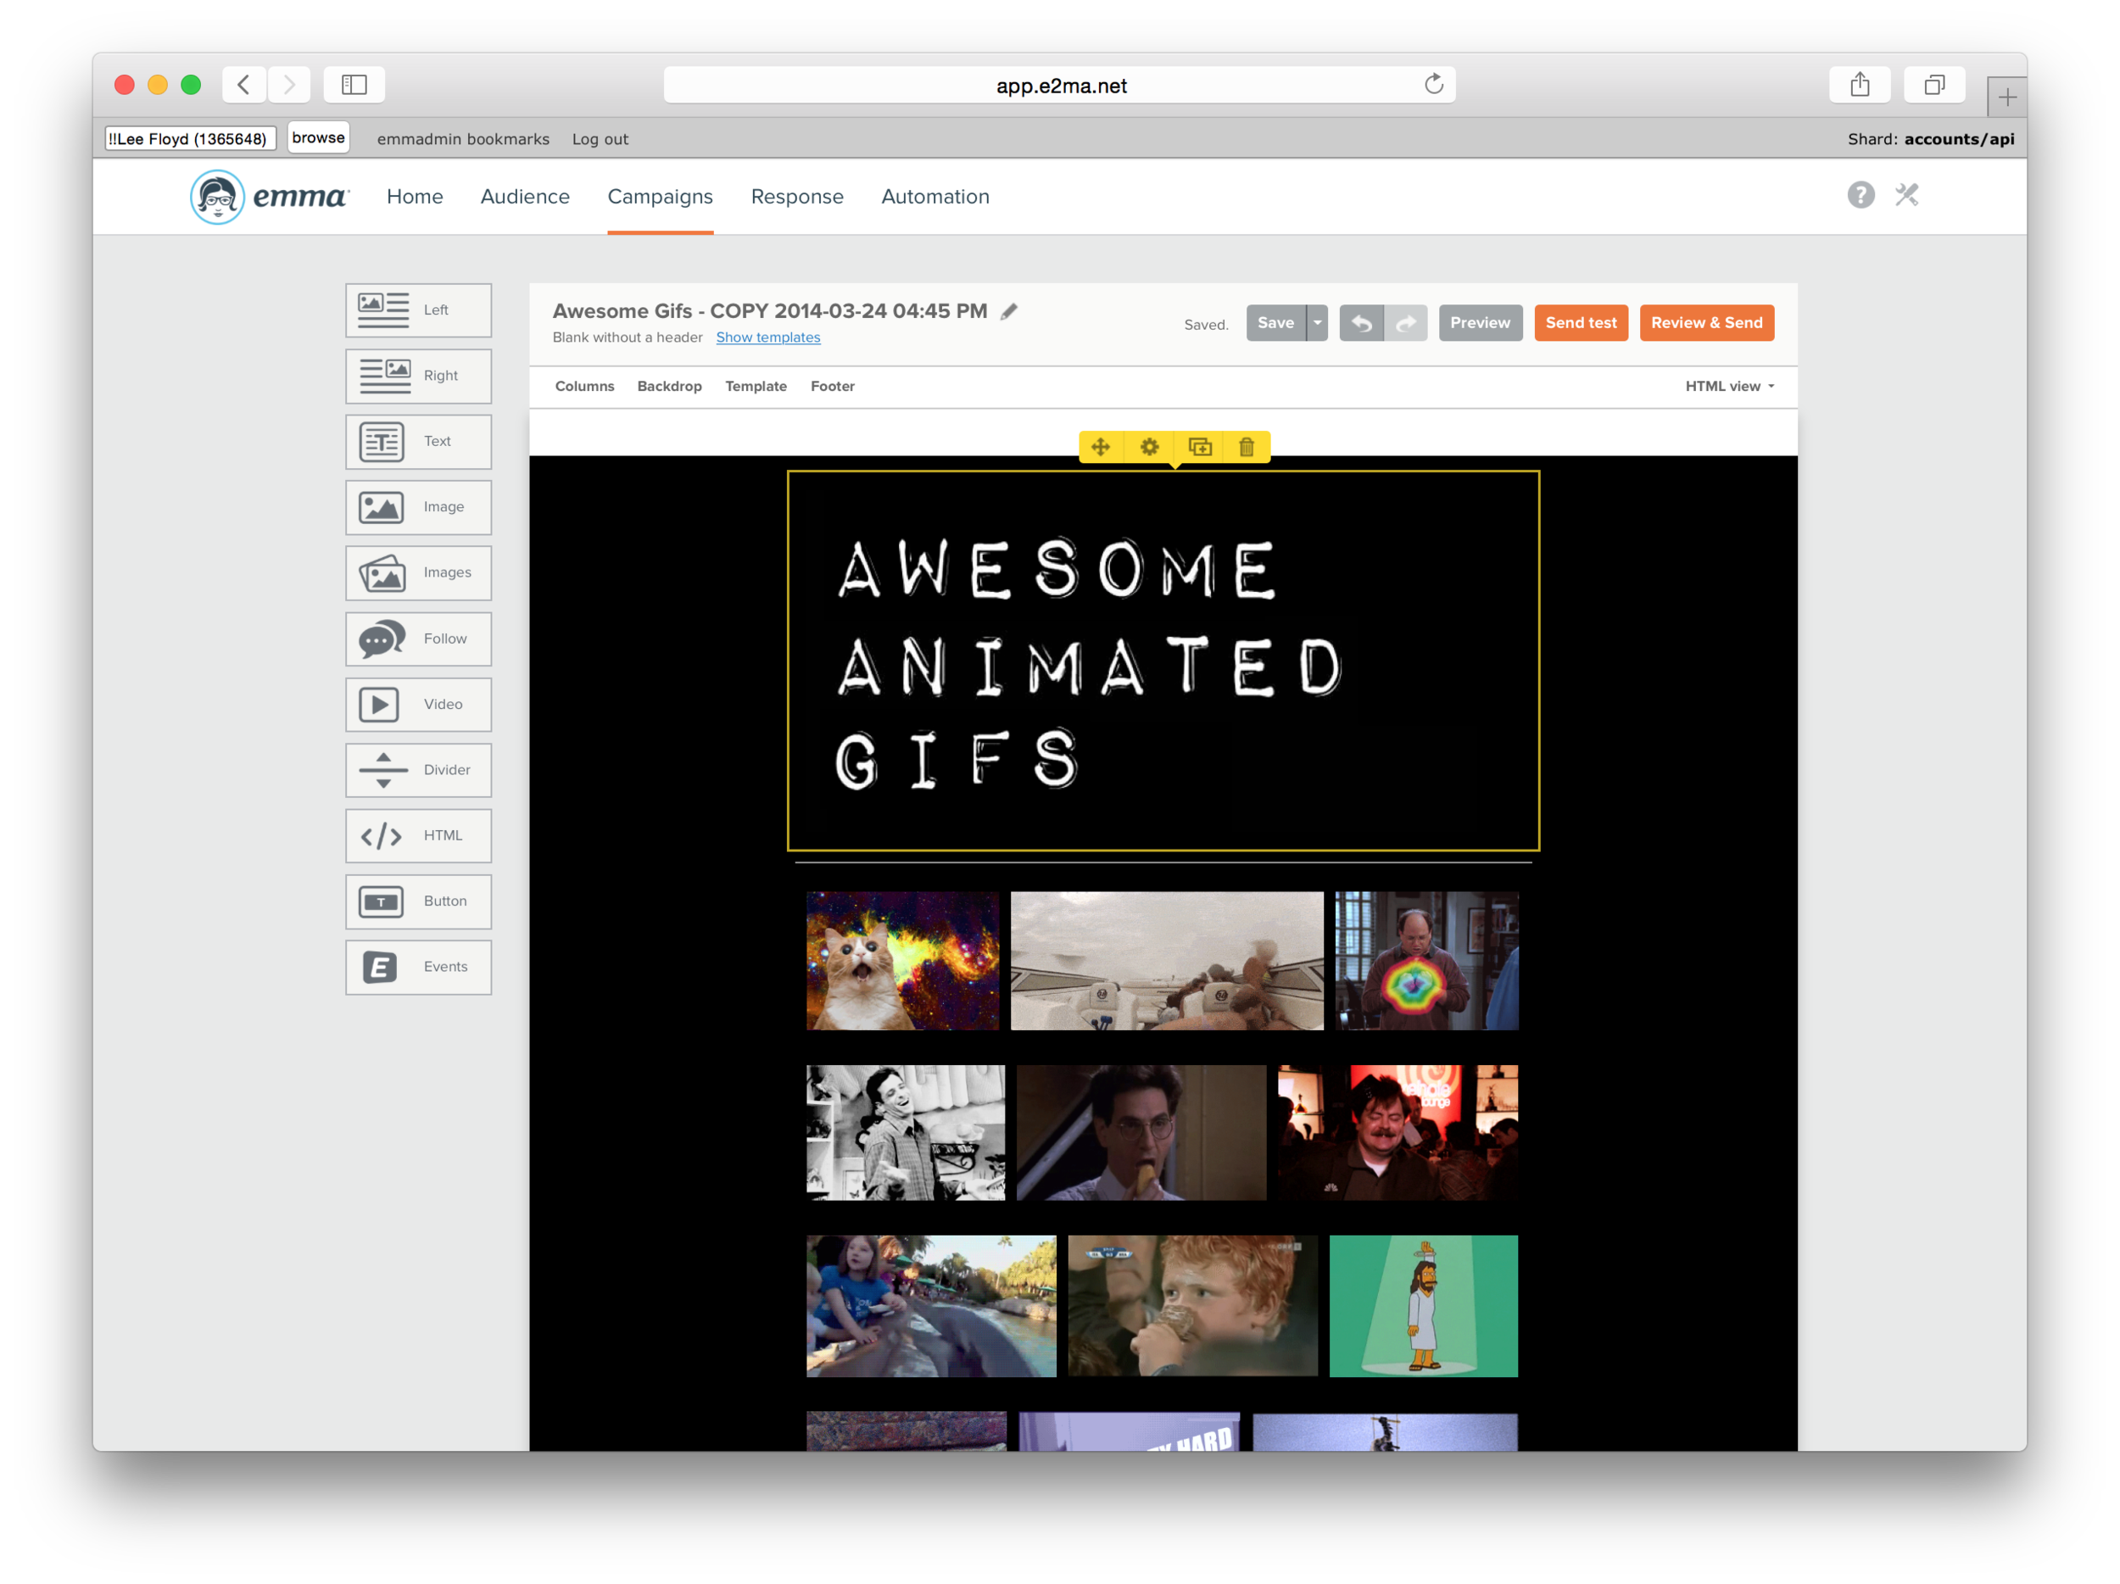2120x1584 pixels.
Task: Toggle Safari sidebar
Action: click(354, 84)
